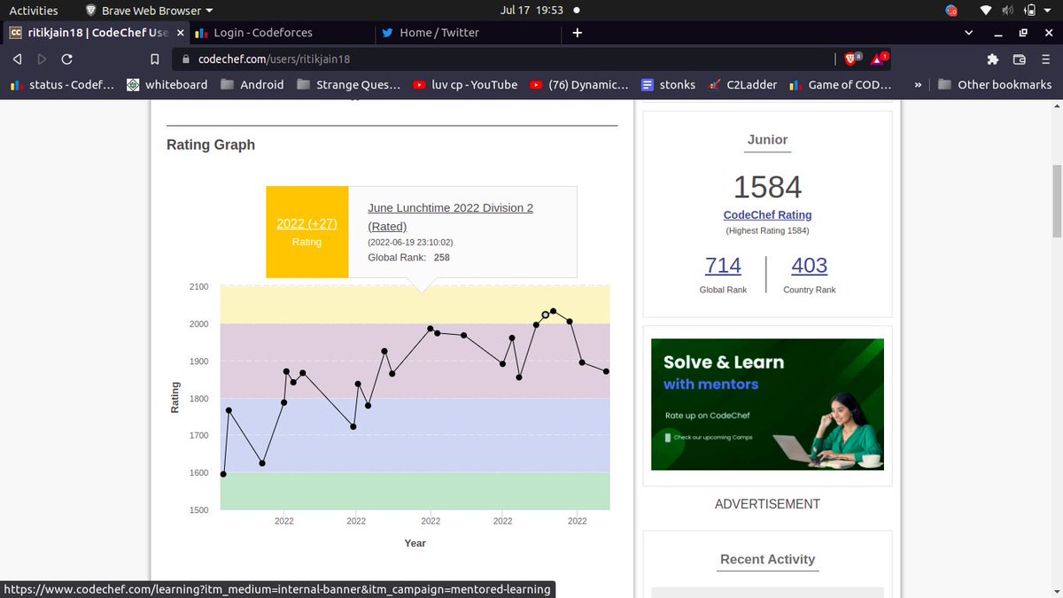Click the Junior section heading

point(767,139)
